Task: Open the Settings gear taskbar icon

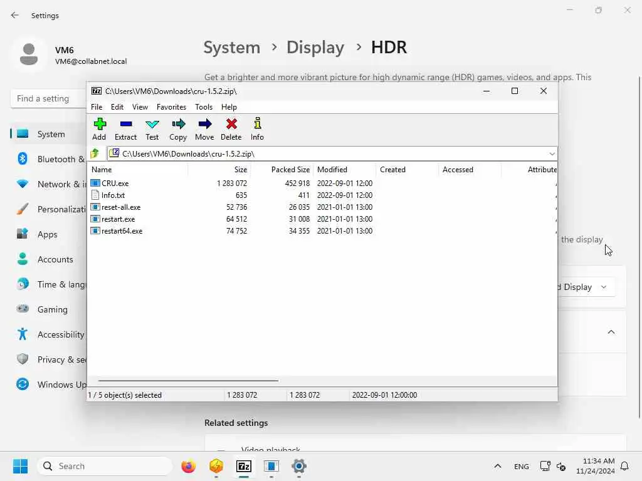Action: [299, 466]
